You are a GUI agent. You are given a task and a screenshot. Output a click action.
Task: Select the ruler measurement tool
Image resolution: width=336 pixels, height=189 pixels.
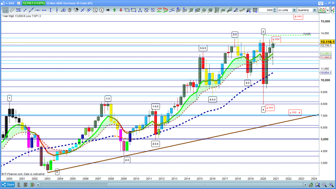pyautogui.click(x=12, y=10)
